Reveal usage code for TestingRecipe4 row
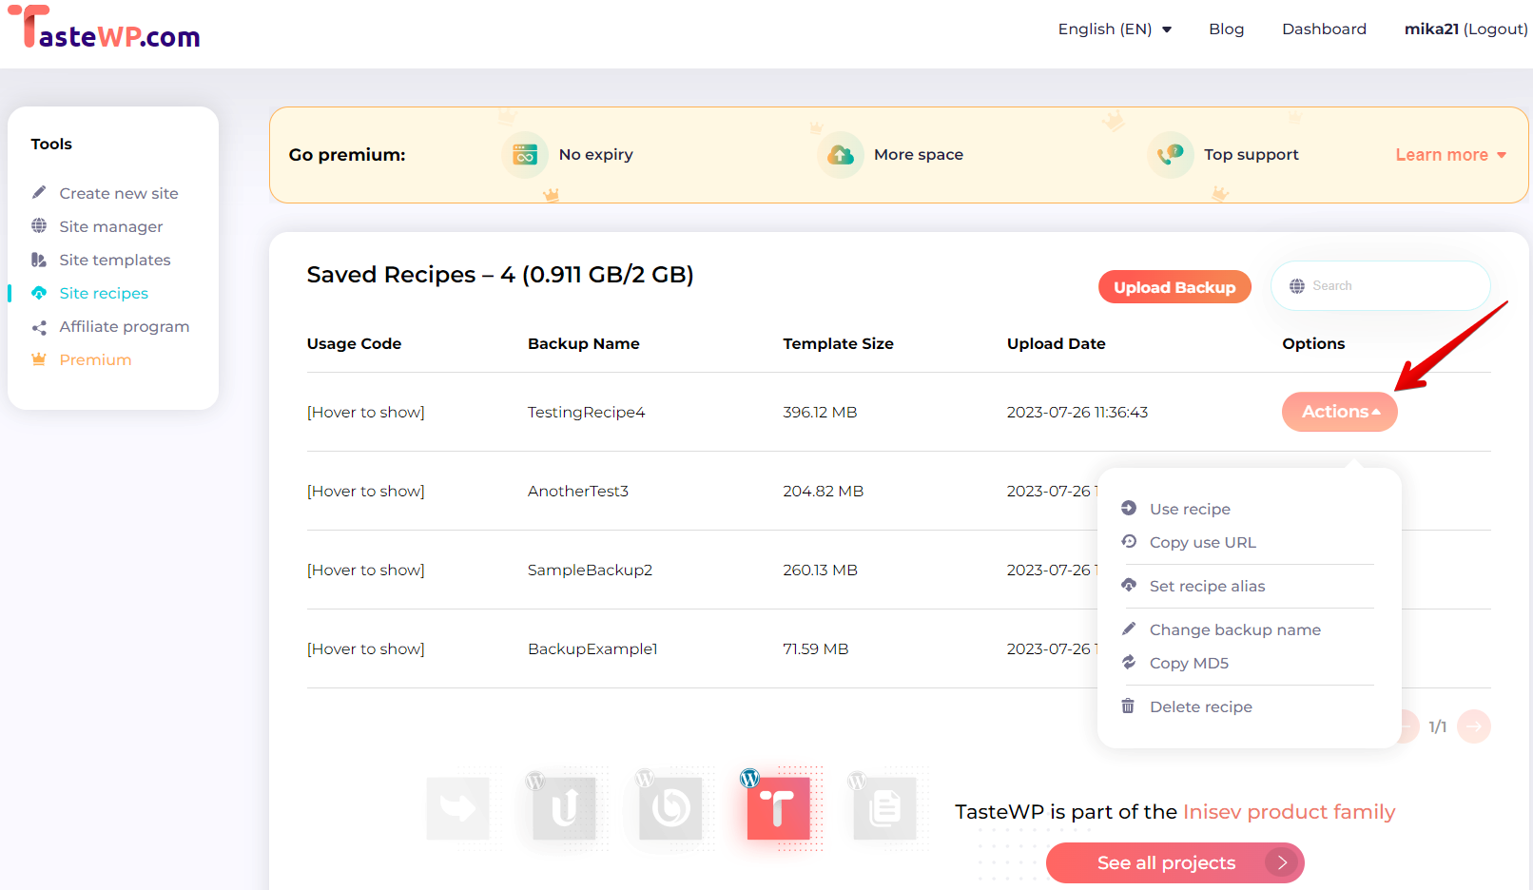The image size is (1533, 890). point(365,412)
